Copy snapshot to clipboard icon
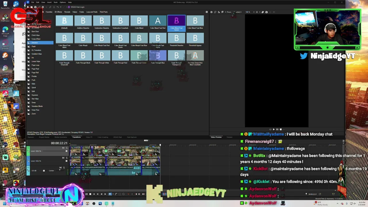Image resolution: width=368 pixels, height=207 pixels. click(263, 12)
